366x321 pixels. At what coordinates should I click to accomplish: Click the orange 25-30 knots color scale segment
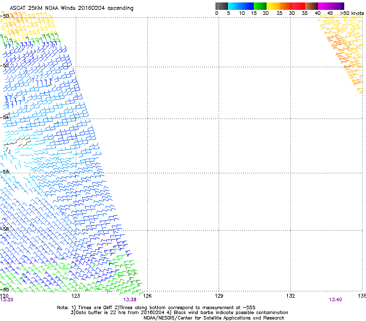click(x=286, y=6)
